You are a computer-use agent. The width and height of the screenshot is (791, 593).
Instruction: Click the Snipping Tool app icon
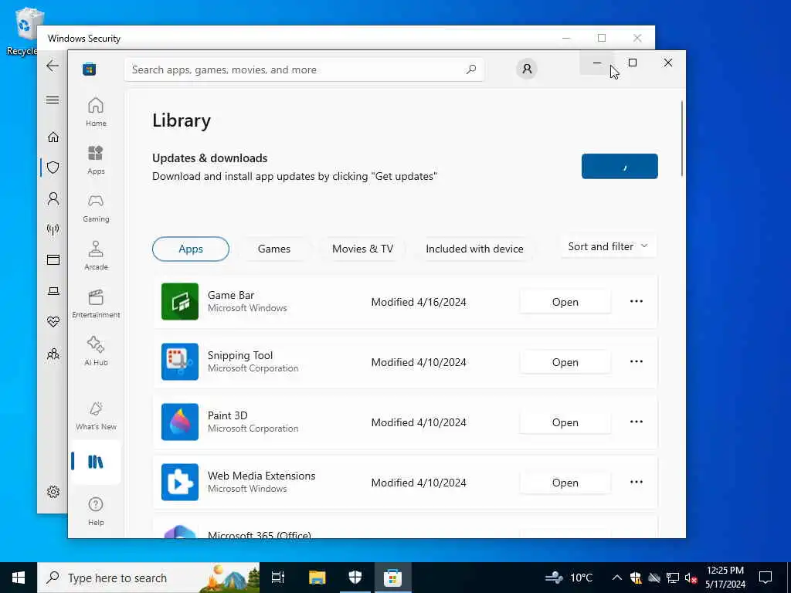(179, 361)
